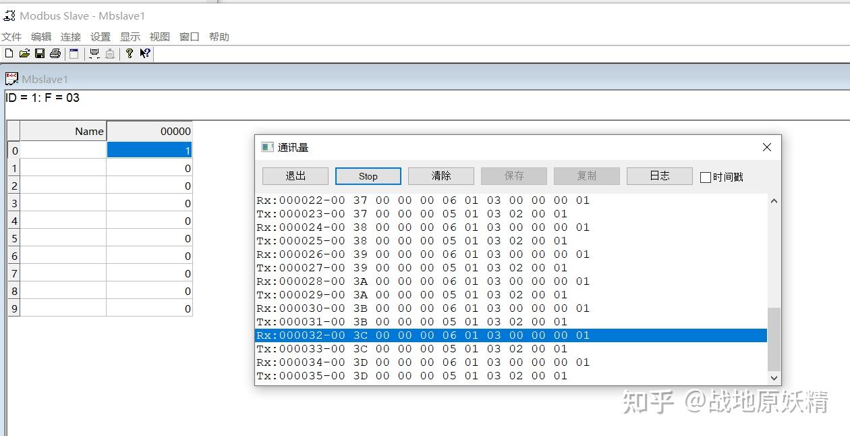
Task: Select log line Tx:000027
Action: [511, 268]
